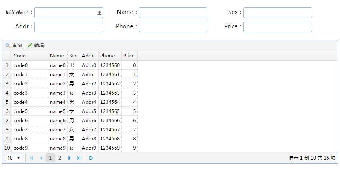Click the Price column header
This screenshot has width=340, height=180.
tap(129, 56)
